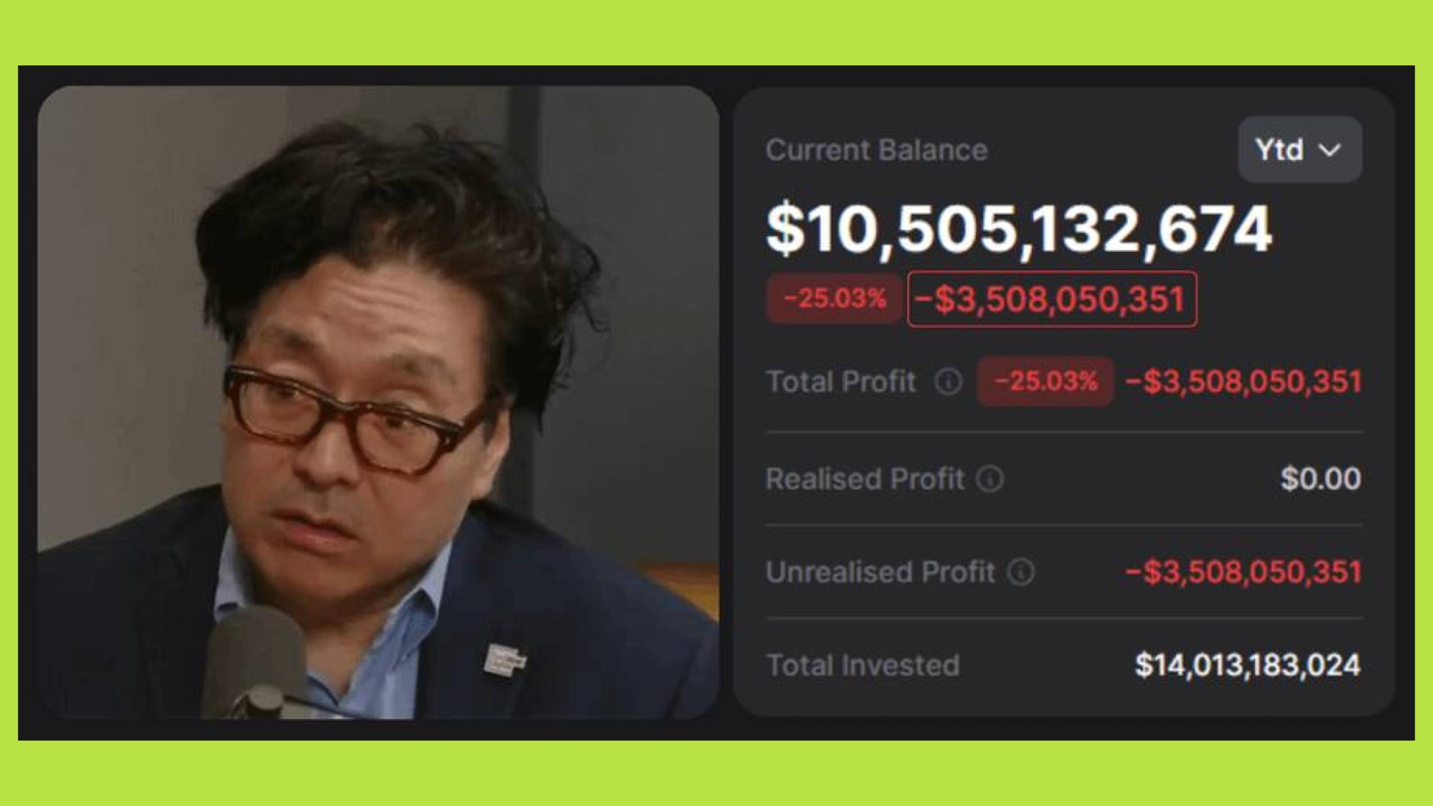Click the Realised Profit $0.00 value

tap(1321, 479)
